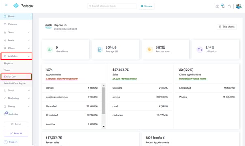Click the hamburger menu icon beside Pabau logo
This screenshot has width=245, height=146.
[6, 5]
